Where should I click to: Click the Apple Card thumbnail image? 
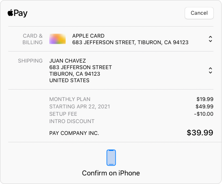57,39
